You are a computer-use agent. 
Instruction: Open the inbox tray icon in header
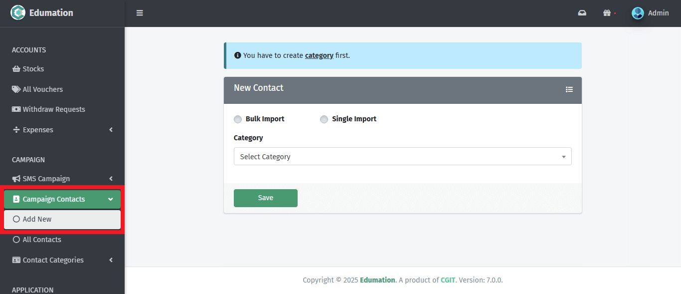click(582, 13)
